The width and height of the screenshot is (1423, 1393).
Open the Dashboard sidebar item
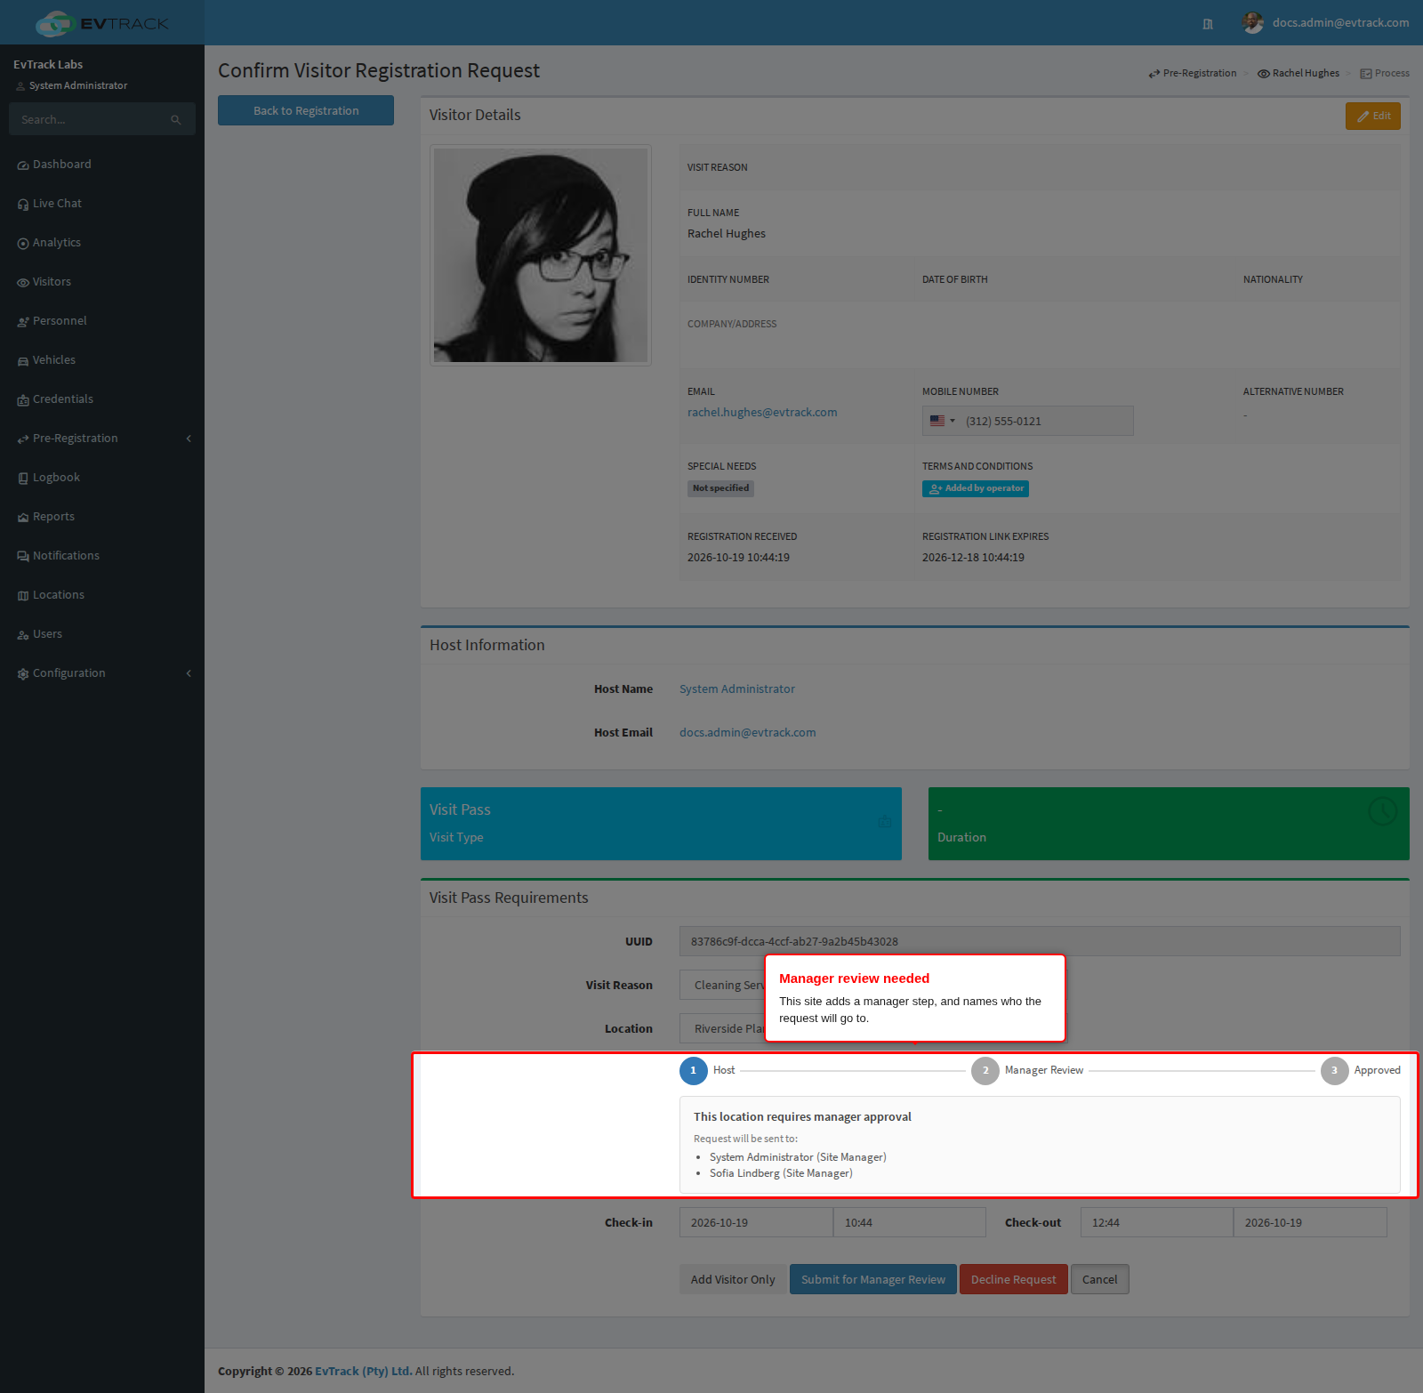pos(102,165)
